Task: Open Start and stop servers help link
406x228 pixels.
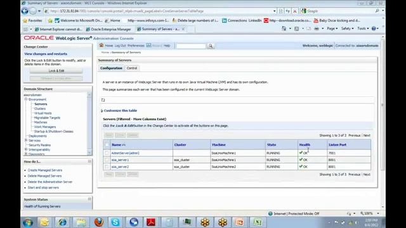Action: [x=43, y=187]
